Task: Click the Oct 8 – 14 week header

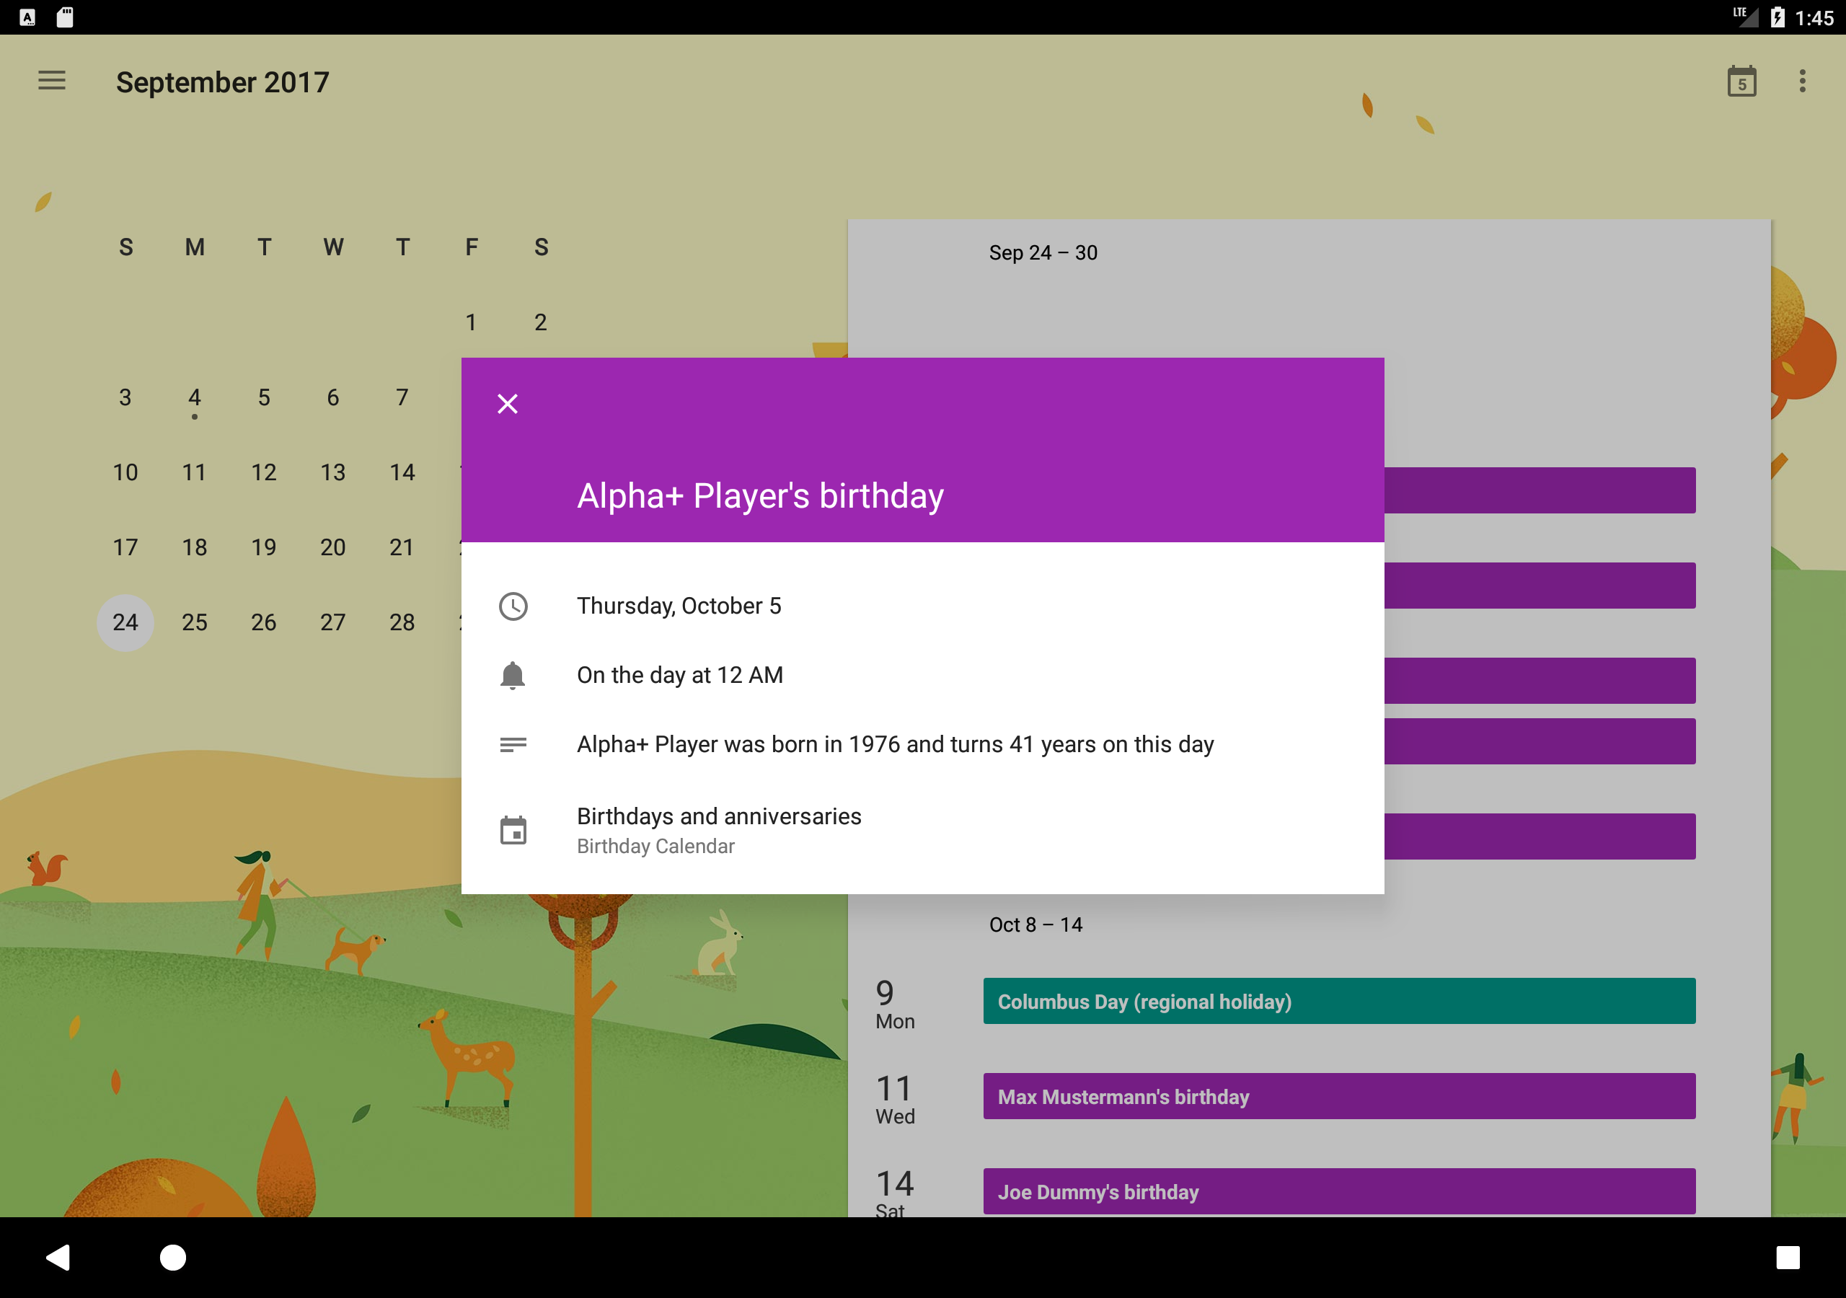Action: click(1035, 925)
